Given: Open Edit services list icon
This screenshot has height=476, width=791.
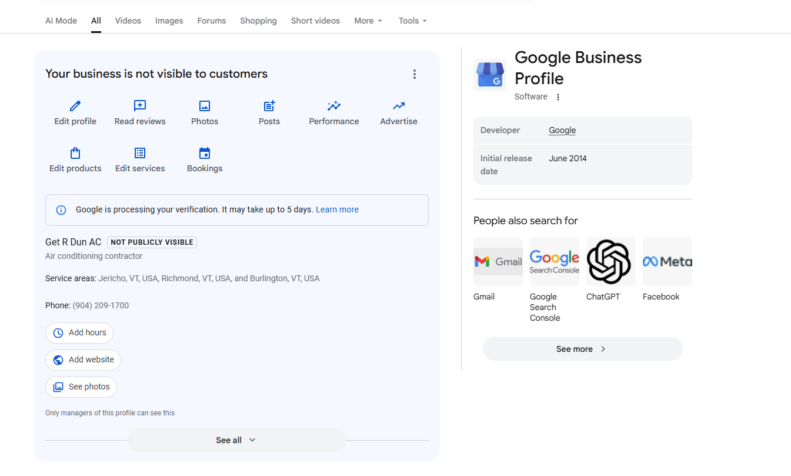Looking at the screenshot, I should (140, 153).
